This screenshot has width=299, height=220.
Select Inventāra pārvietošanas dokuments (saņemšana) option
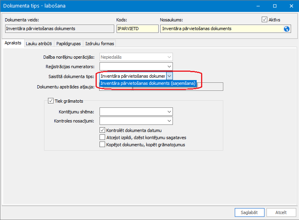click(x=148, y=83)
